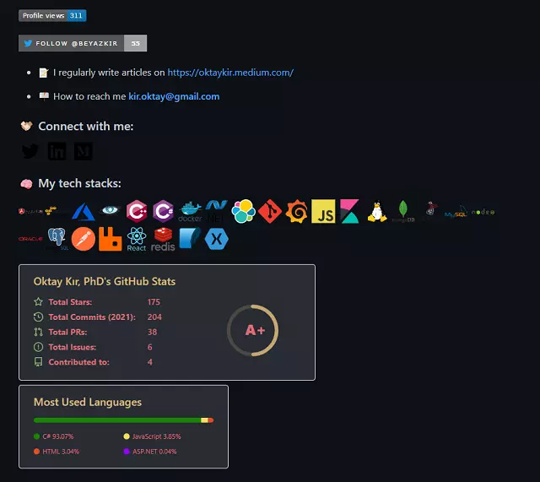Select the yellow JavaScript JS icon
Viewport: 540px width, 482px height.
(x=323, y=211)
